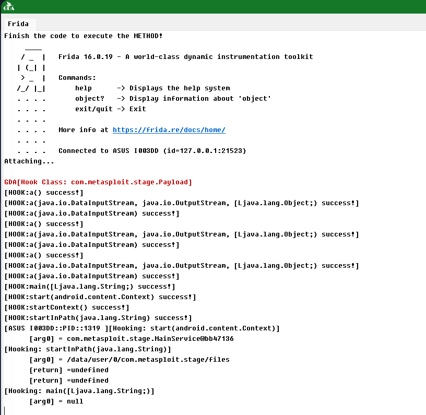
Task: Click the '[HOOK:start(android.content.Context) success!]' line
Action: pos(100,297)
